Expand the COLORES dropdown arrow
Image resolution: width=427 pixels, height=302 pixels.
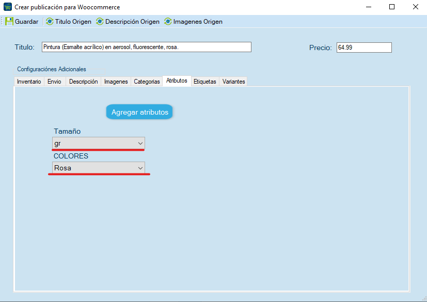pos(140,168)
